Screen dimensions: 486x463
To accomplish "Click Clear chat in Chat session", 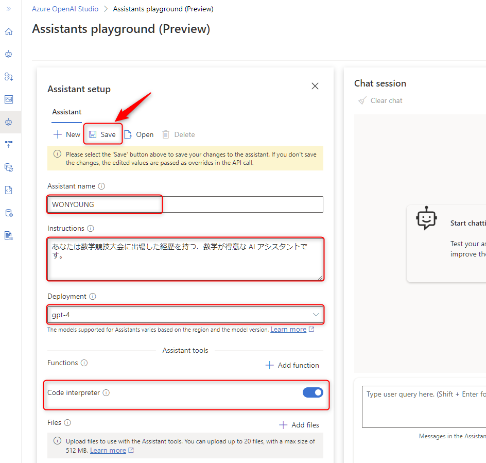I will pyautogui.click(x=380, y=101).
